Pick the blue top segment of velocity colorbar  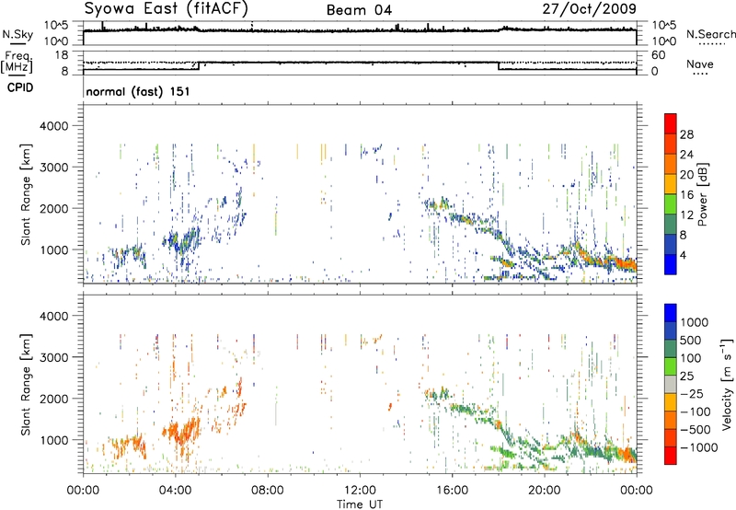671,313
